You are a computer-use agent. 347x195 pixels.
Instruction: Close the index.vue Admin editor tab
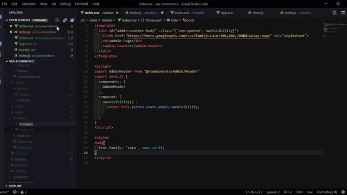pos(117,12)
